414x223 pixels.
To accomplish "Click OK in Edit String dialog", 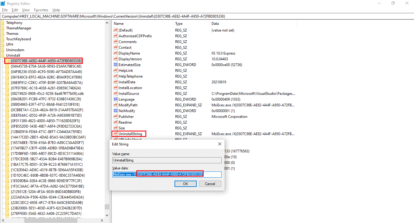I will coord(185,184).
